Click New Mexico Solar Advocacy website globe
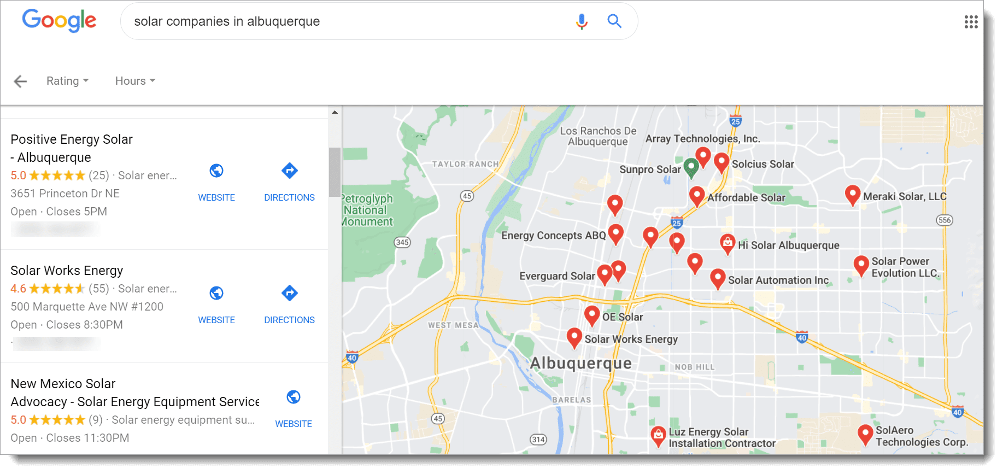The image size is (1003, 474). (x=294, y=397)
